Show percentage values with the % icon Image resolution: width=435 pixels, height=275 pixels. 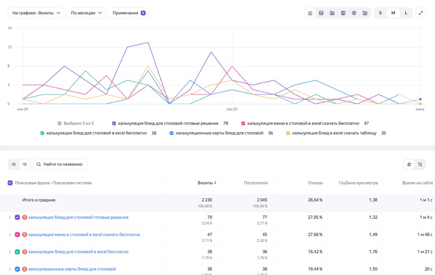(420, 164)
